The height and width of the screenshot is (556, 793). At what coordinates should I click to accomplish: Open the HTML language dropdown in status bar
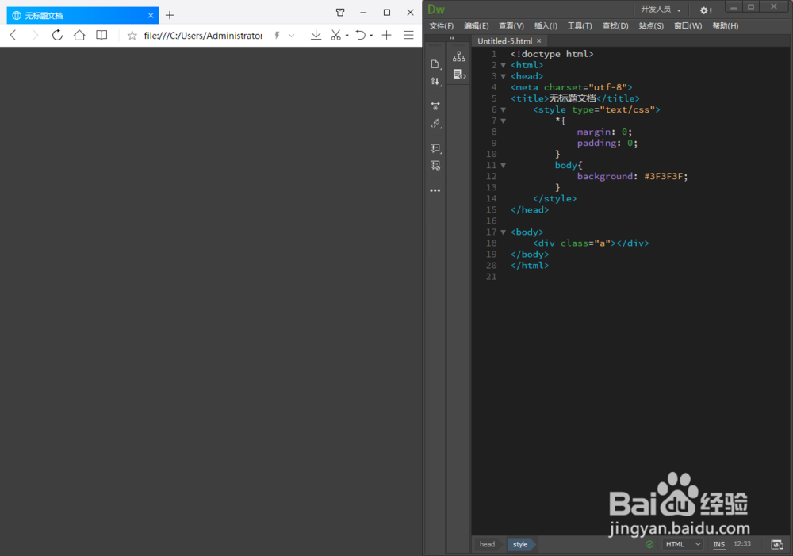point(683,544)
